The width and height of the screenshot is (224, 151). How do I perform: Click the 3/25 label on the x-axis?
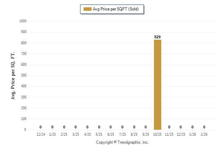pyautogui.click(x=76, y=134)
